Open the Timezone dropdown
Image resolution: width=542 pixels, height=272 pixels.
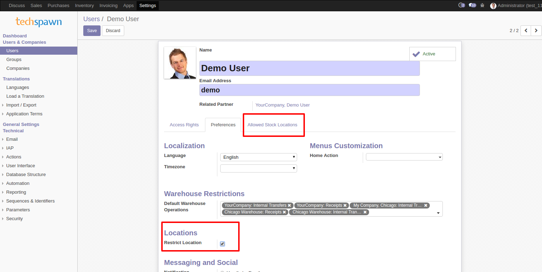coord(258,168)
